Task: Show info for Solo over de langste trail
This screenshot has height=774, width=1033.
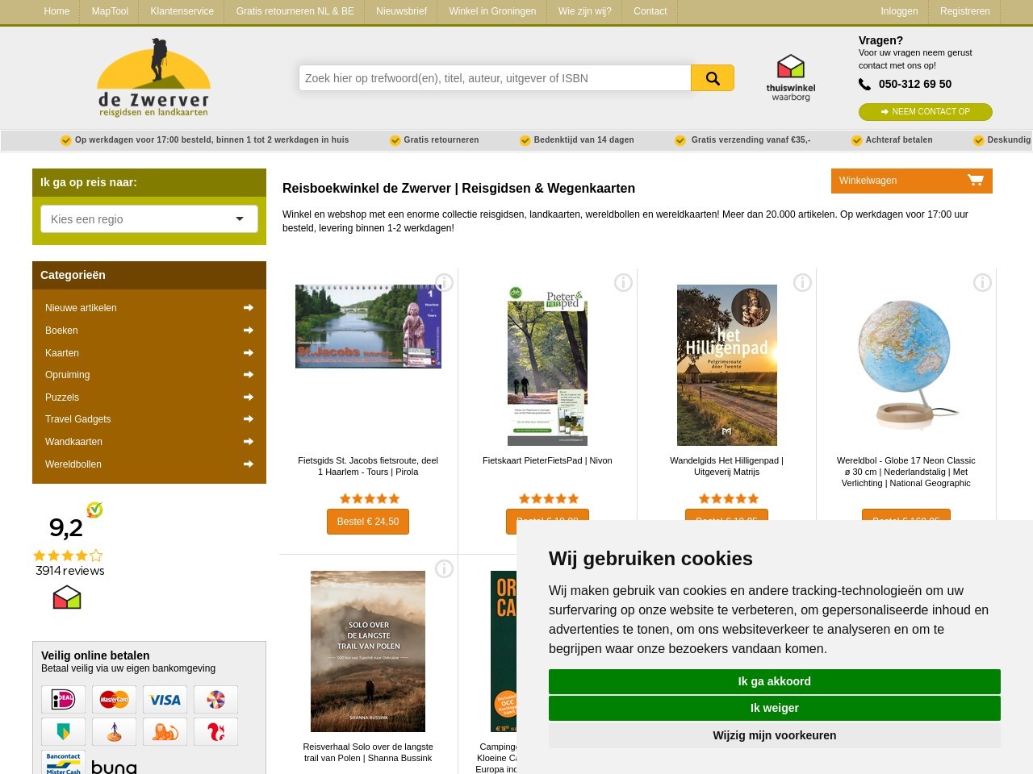Action: tap(445, 568)
